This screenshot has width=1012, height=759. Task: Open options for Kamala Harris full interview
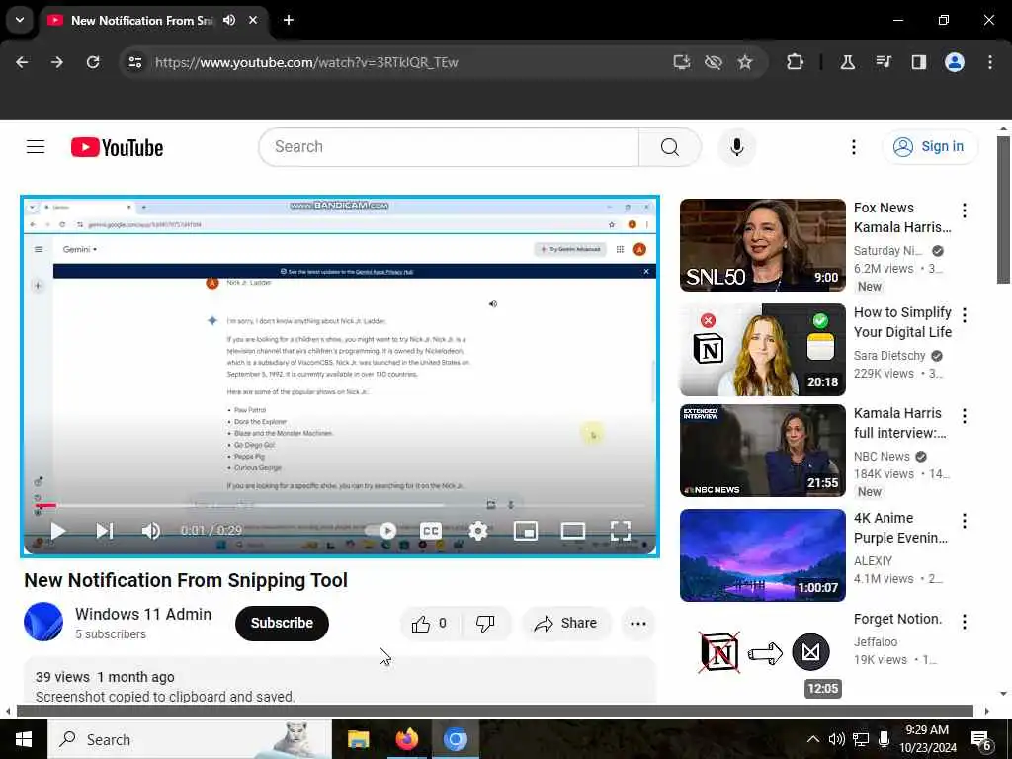[964, 416]
